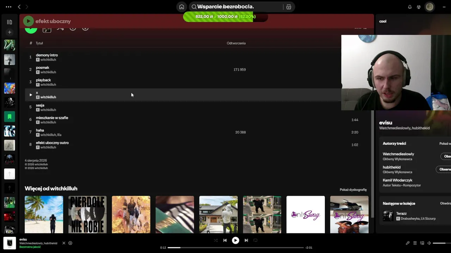Play efekt uboczny from sticky header
Screen dimensions: 451x253
tap(29, 21)
